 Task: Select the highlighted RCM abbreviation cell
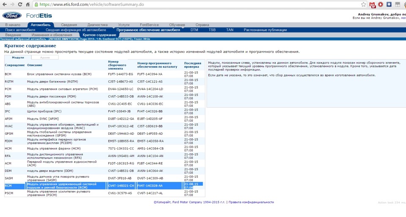[x=8, y=186]
